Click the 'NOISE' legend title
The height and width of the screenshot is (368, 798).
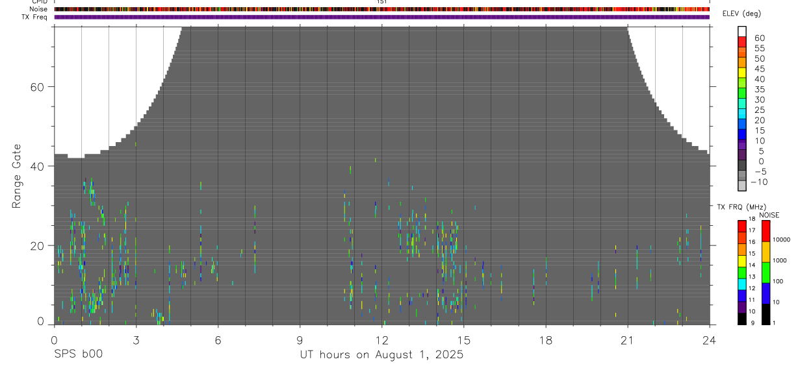point(769,215)
